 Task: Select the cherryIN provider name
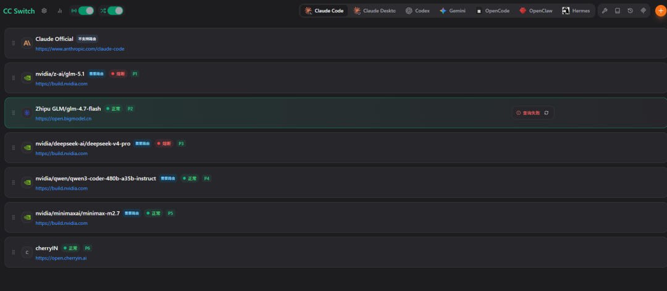(47, 248)
